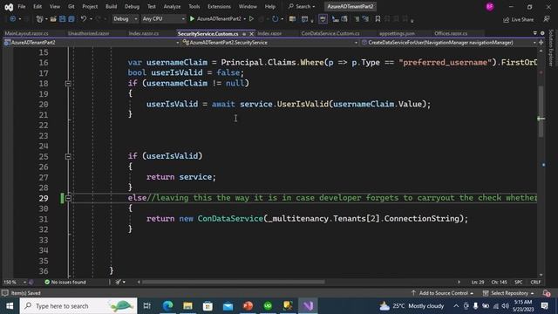Click the Visual Studio logo icon
The width and height of the screenshot is (558, 314).
point(9,7)
